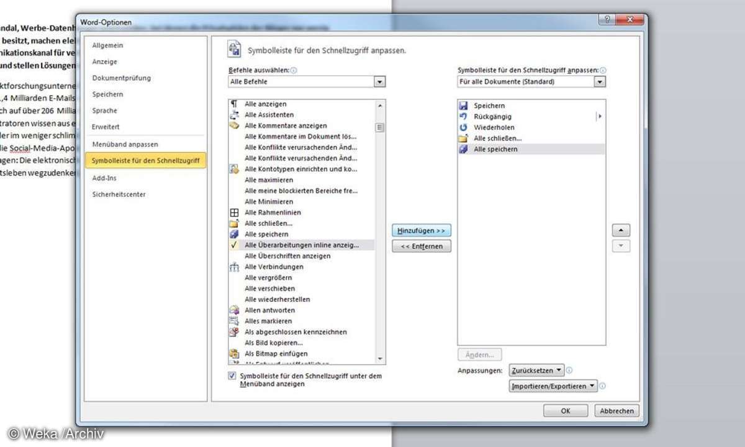Expand the Rückgängig submenu arrow
745x447 pixels.
(600, 117)
